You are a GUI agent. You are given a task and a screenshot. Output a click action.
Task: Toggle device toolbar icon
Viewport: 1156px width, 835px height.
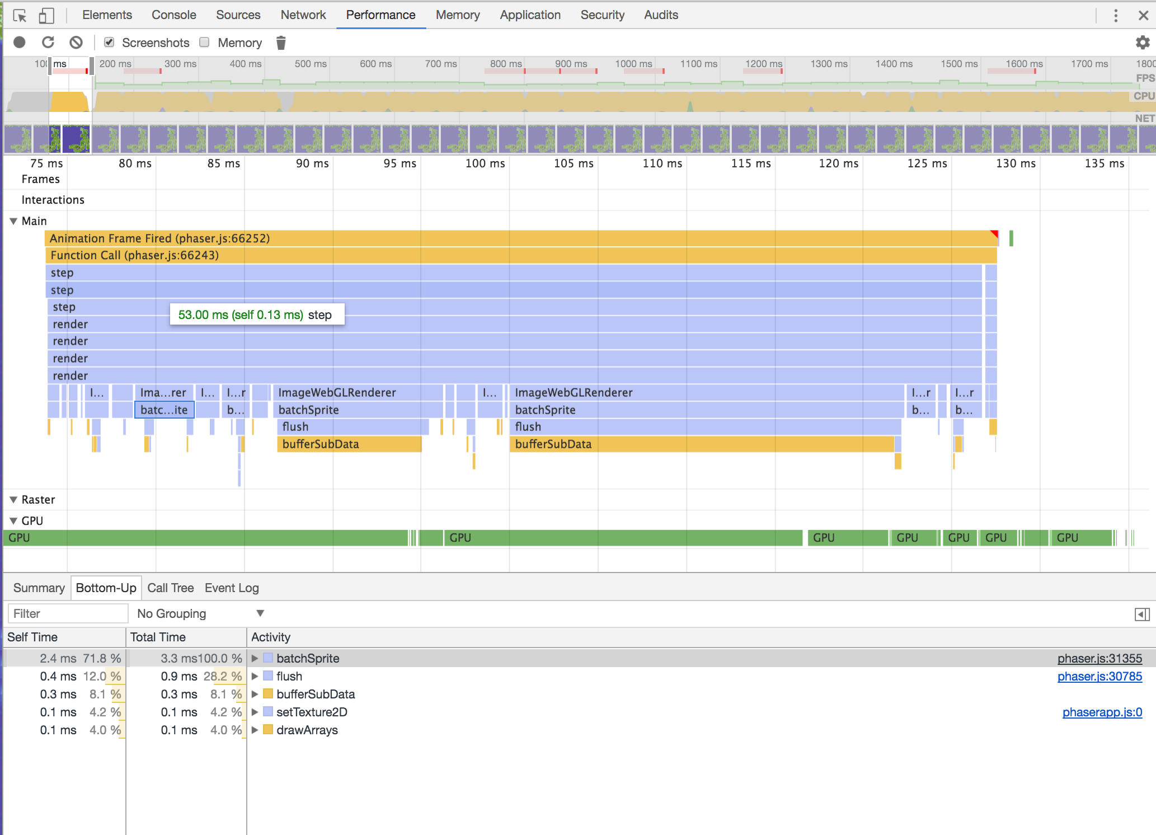coord(46,15)
